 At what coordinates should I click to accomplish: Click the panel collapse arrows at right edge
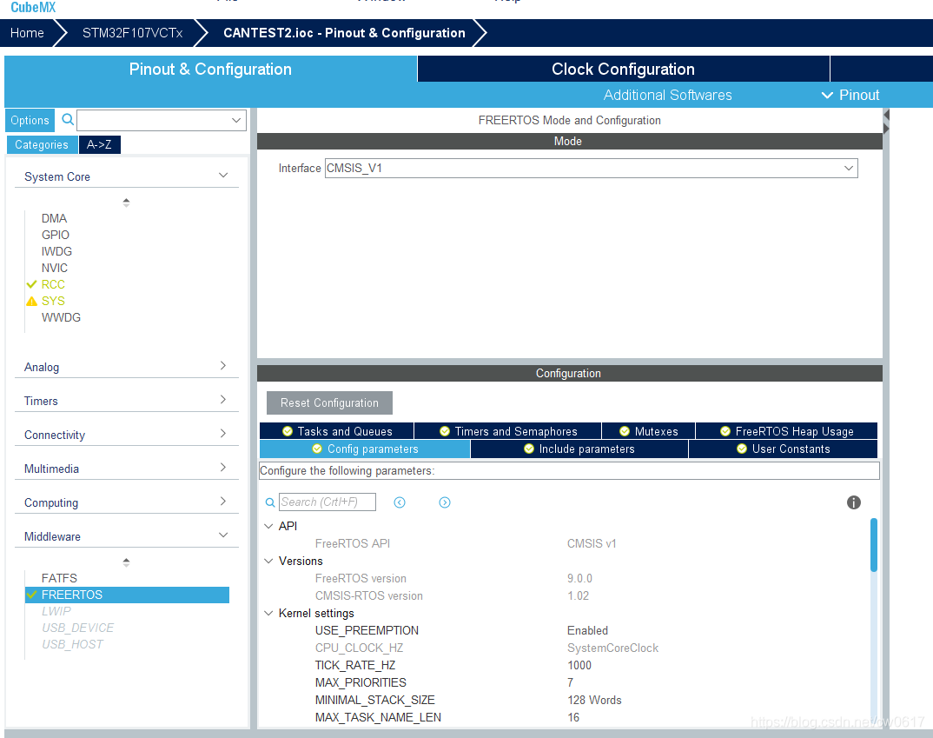(x=886, y=122)
